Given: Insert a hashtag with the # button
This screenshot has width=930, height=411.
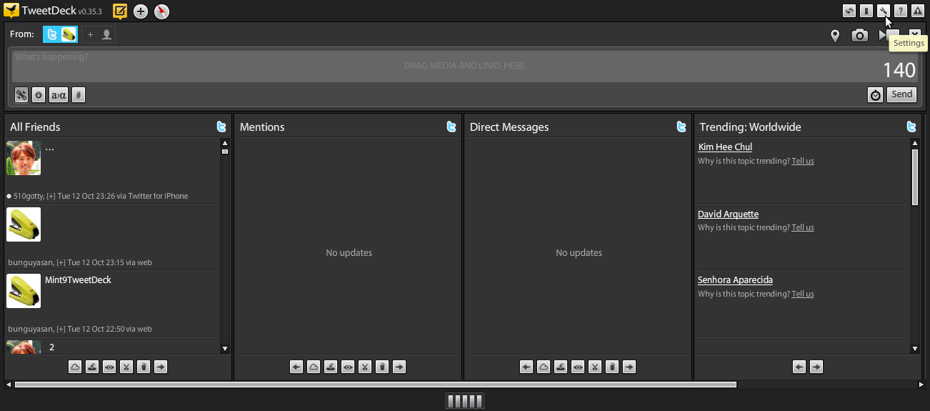Looking at the screenshot, I should coord(79,94).
